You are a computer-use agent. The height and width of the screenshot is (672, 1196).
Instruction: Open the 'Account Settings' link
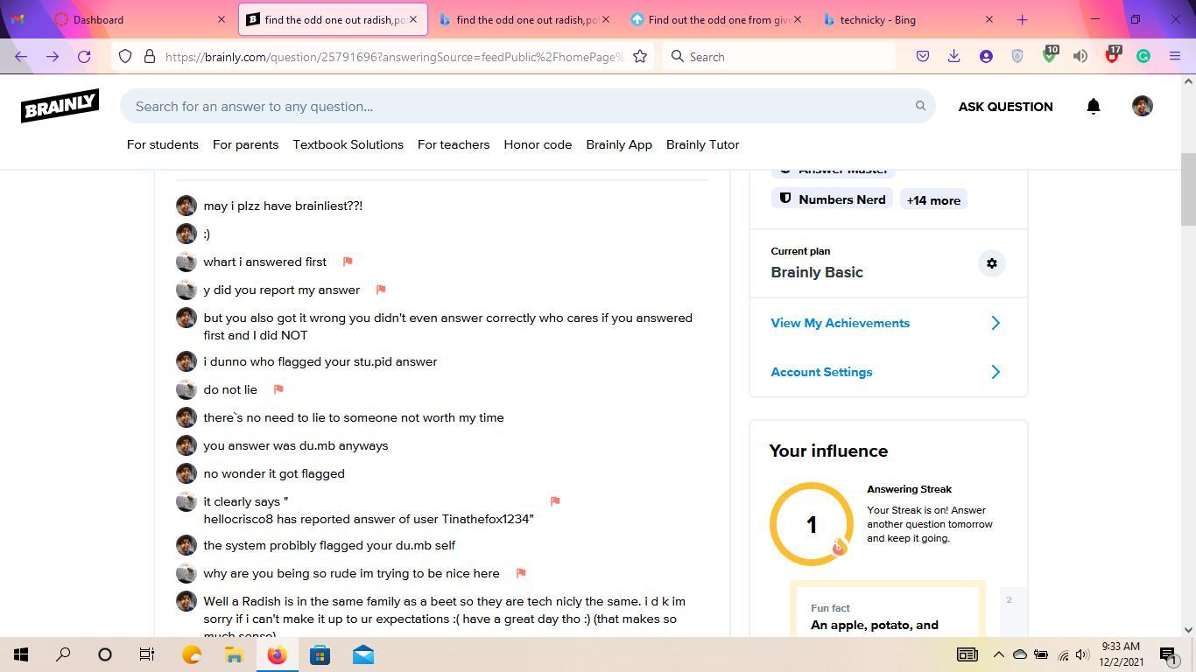[x=821, y=372]
